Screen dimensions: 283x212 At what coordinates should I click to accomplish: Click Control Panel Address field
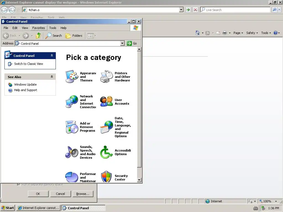click(x=68, y=43)
